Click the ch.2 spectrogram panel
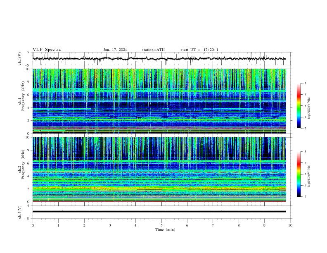This screenshot has width=327, height=253. click(x=159, y=169)
